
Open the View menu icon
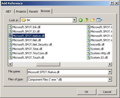(98, 20)
